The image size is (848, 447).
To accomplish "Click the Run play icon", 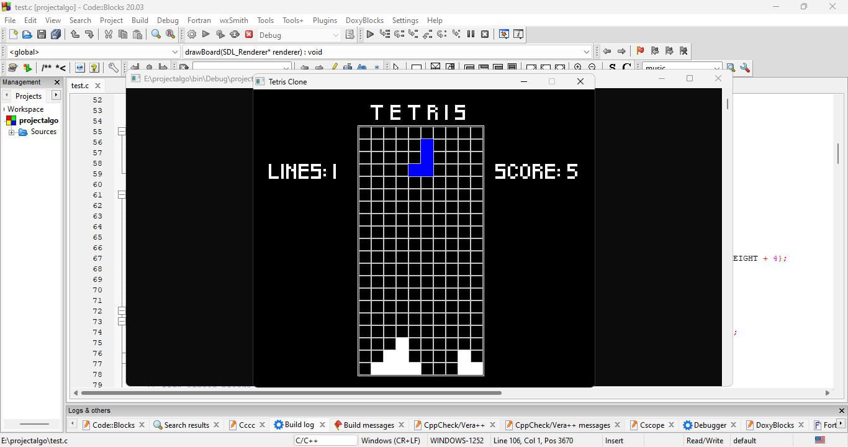I will [205, 35].
